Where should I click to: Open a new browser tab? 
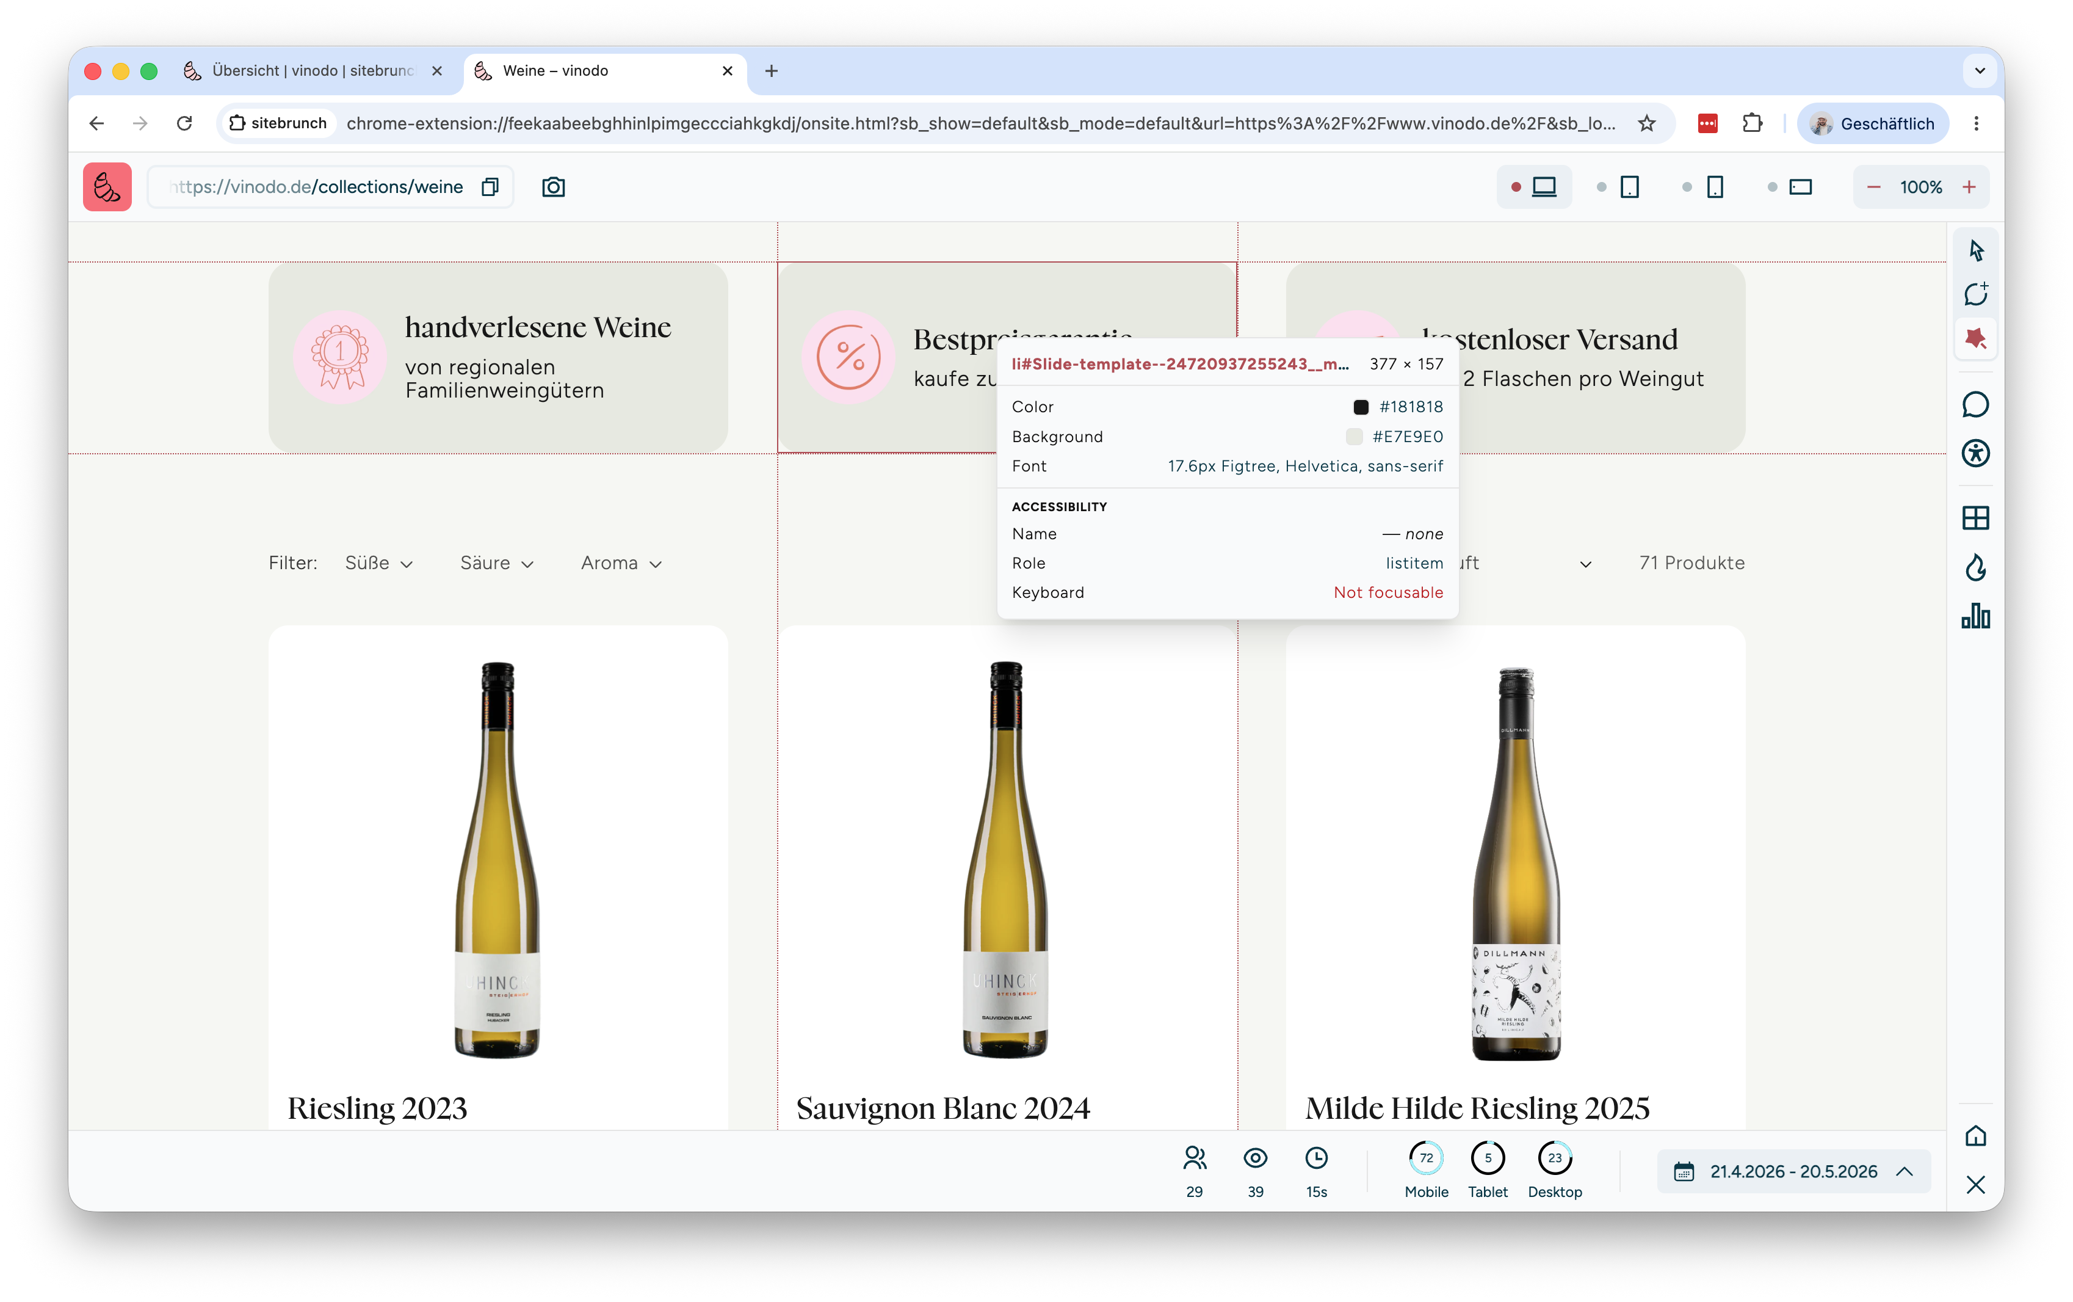click(x=771, y=71)
